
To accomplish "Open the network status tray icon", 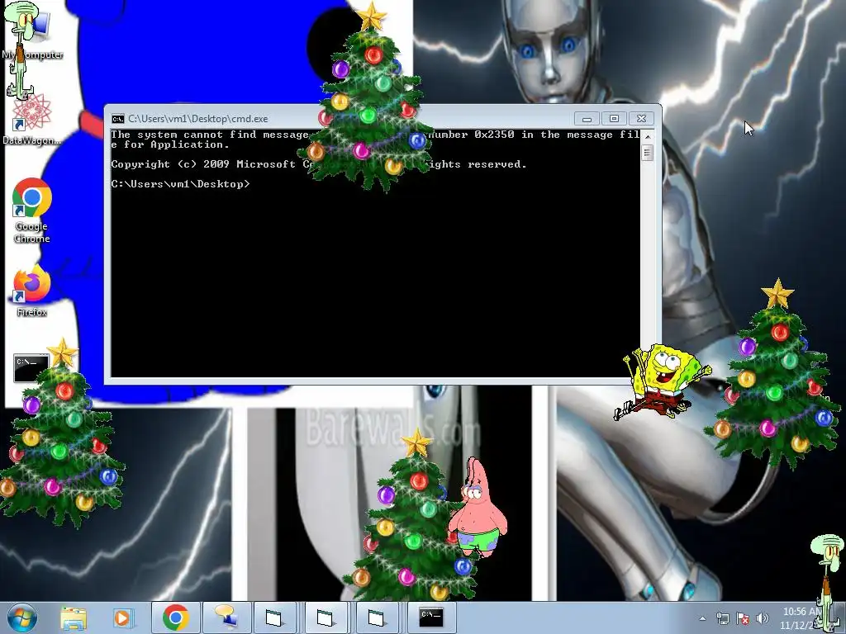I will tap(722, 619).
